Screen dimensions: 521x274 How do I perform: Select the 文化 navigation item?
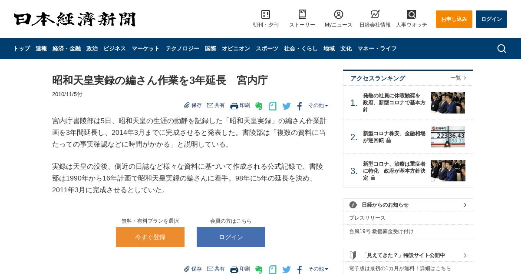pyautogui.click(x=346, y=49)
